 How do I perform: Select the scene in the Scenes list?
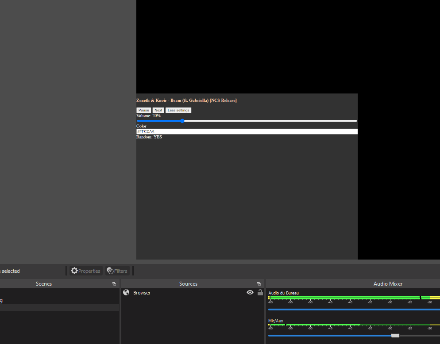[44, 300]
